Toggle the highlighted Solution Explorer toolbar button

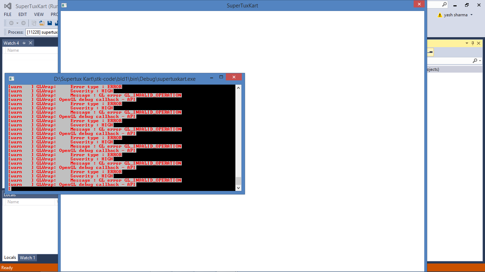point(430,52)
